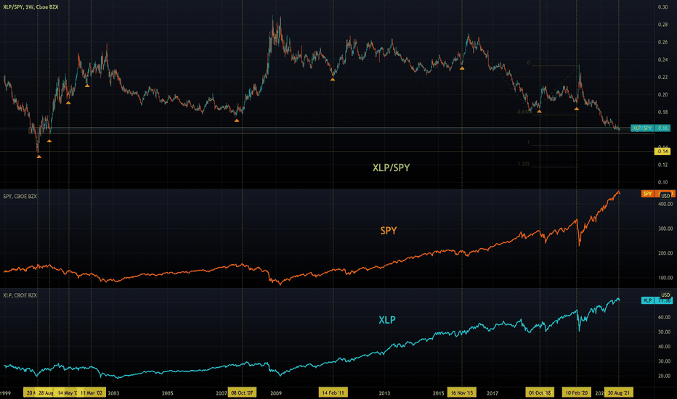Click the teal XLP/SPY 0.16 price label

[650, 128]
